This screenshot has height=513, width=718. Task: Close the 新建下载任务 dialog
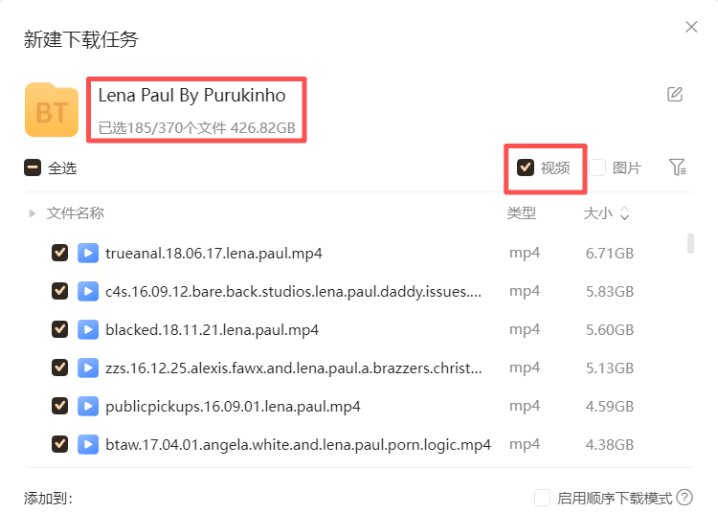pos(691,27)
